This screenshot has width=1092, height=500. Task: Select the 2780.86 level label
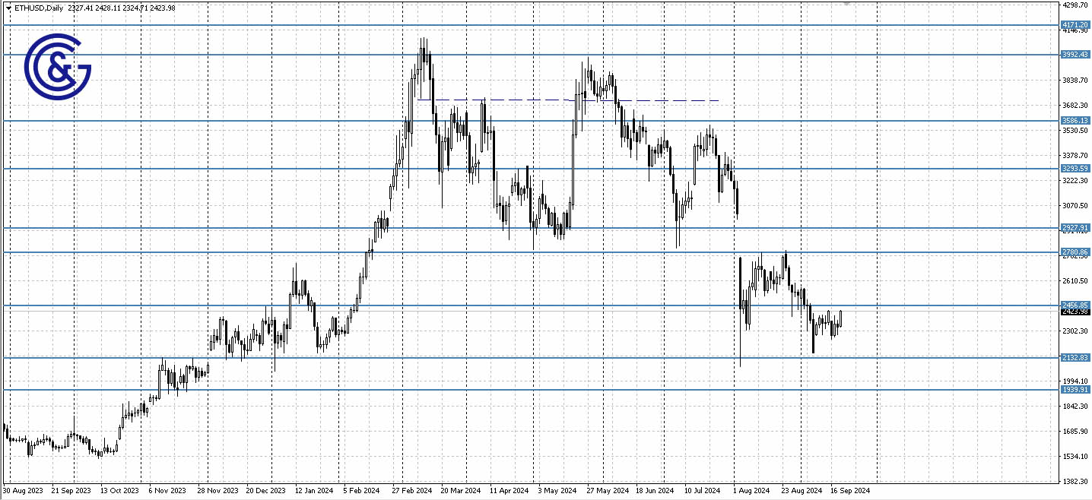tap(1075, 252)
